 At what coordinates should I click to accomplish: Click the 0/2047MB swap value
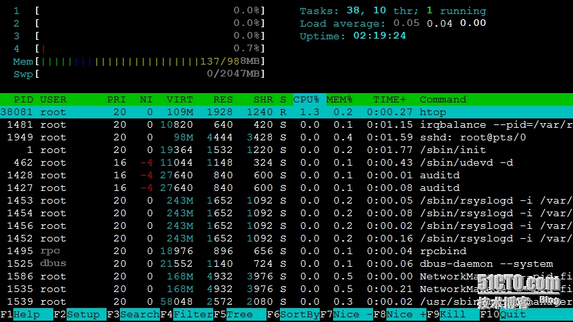[233, 74]
